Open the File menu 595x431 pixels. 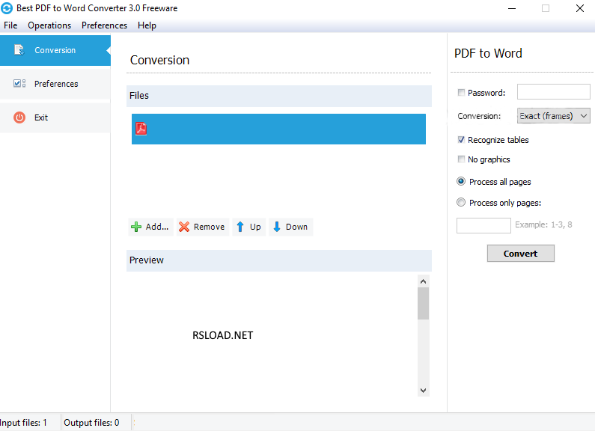(x=10, y=25)
